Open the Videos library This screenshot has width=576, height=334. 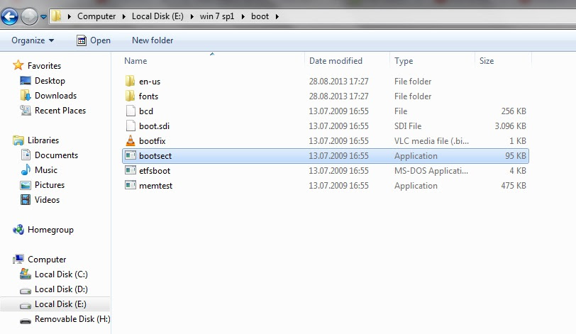47,200
